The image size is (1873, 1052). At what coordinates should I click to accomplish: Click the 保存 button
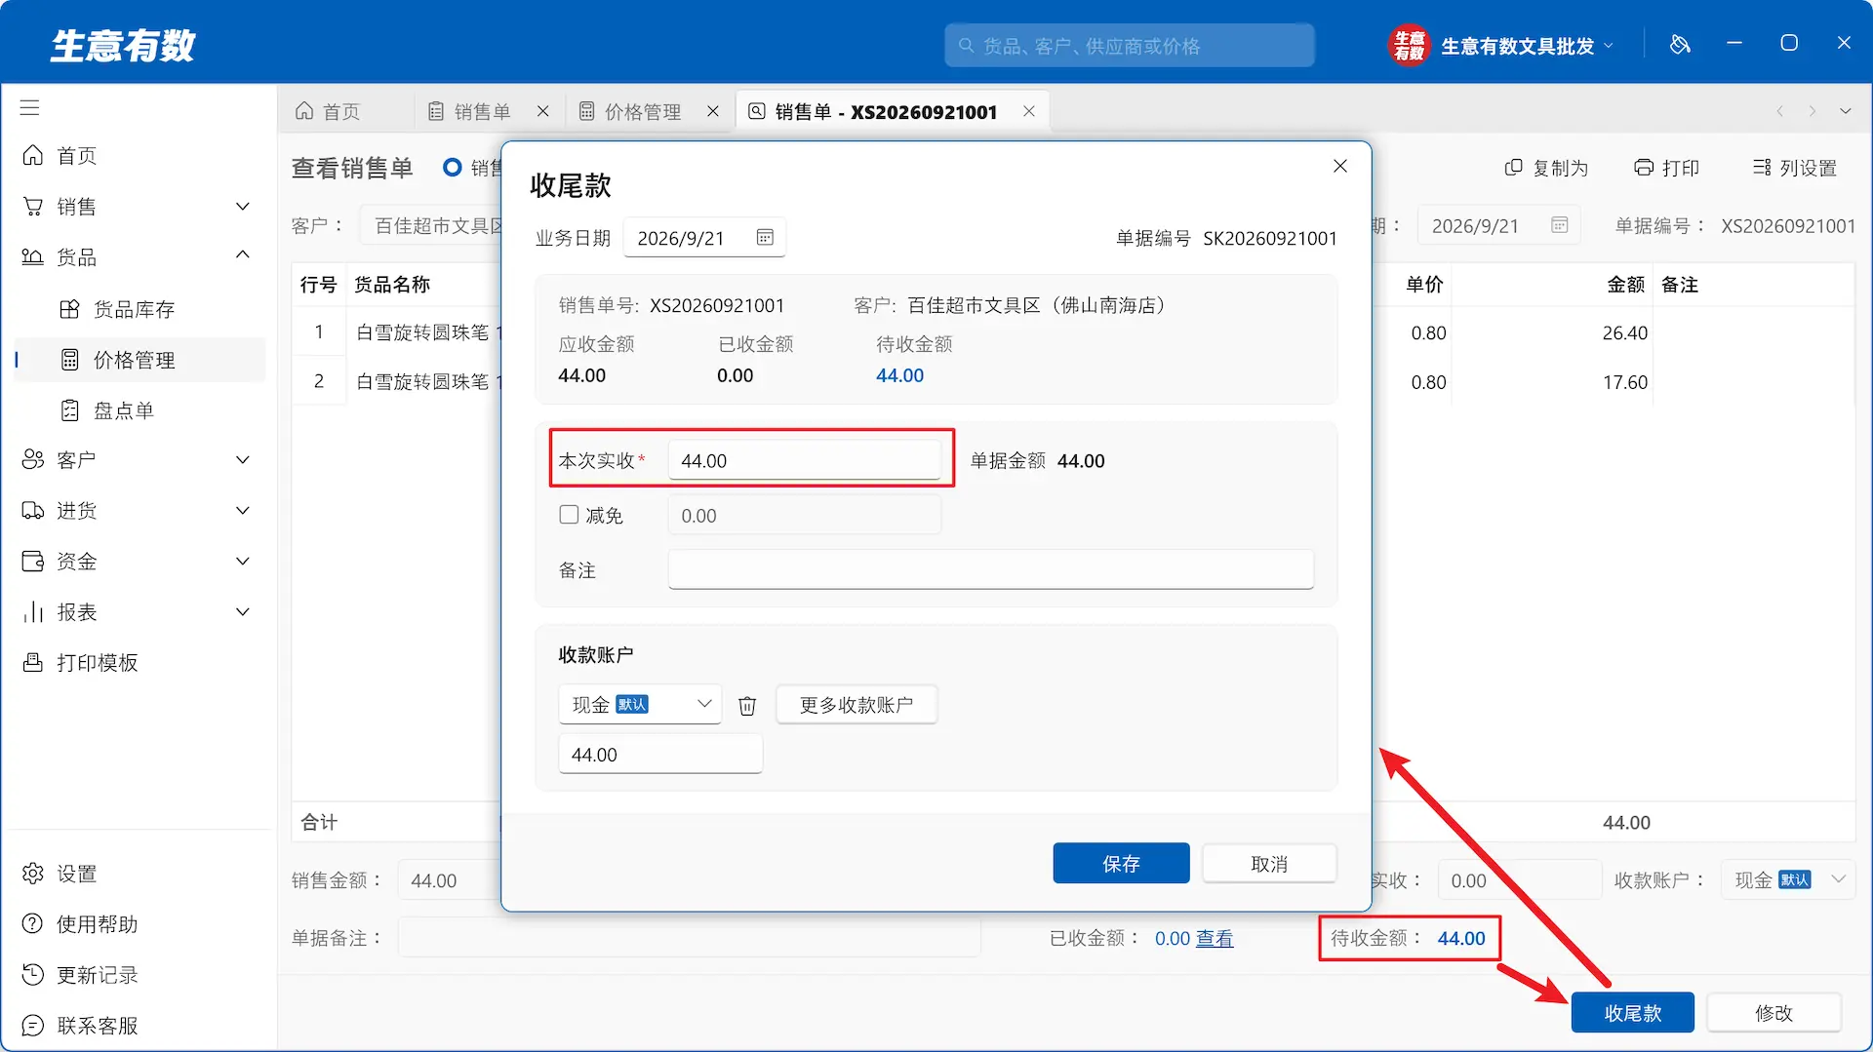click(1121, 864)
